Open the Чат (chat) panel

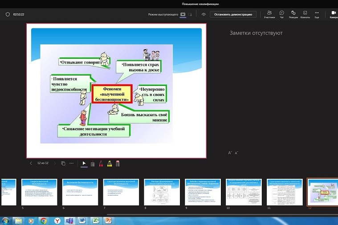[x=281, y=14]
